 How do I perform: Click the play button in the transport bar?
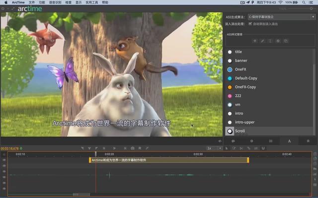(114, 148)
